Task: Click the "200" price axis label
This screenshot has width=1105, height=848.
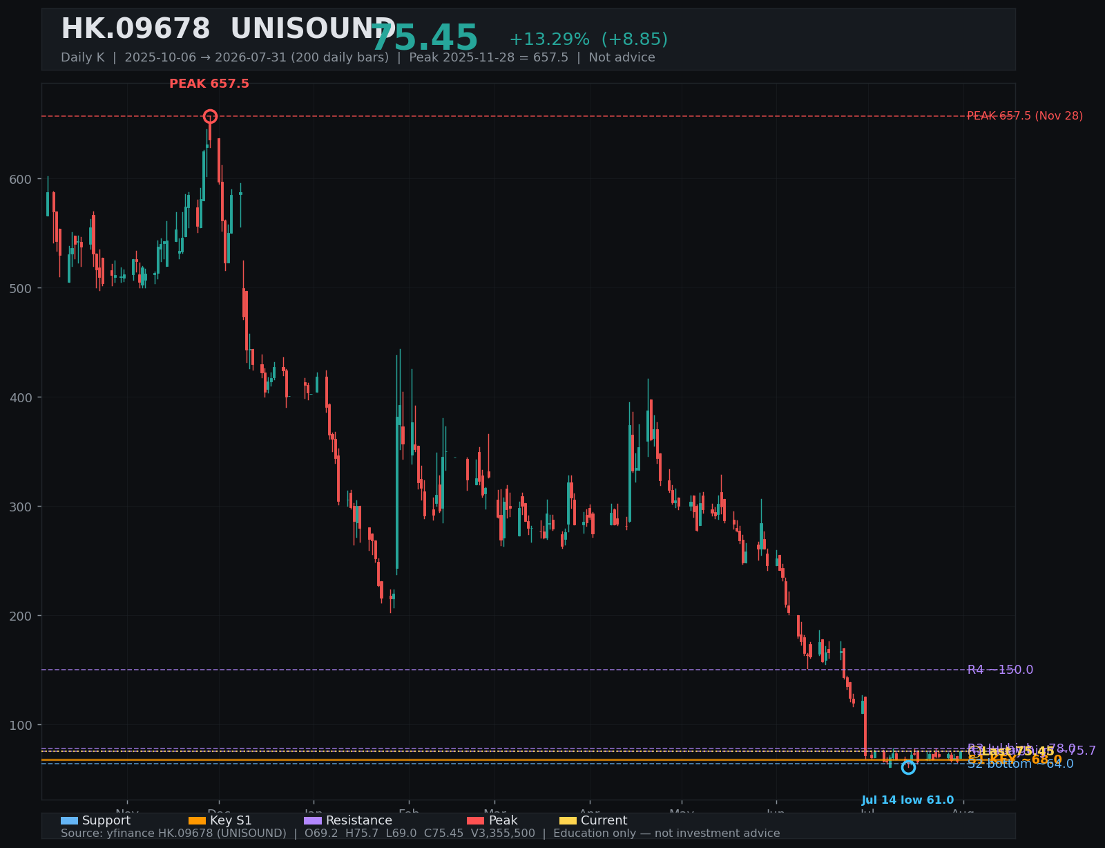Action: tap(21, 616)
